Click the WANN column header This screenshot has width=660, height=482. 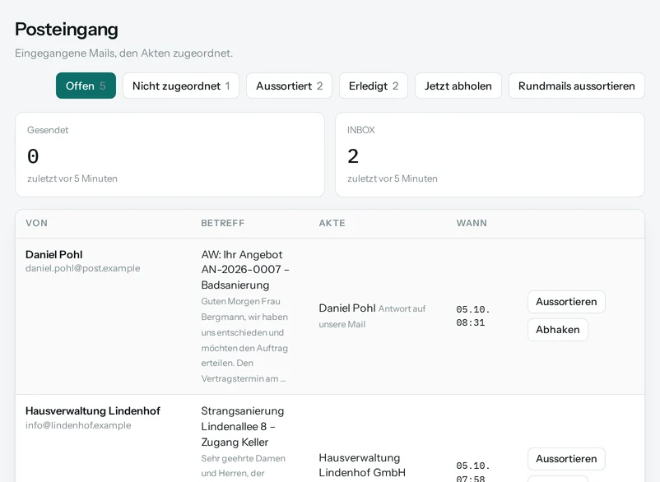(472, 223)
